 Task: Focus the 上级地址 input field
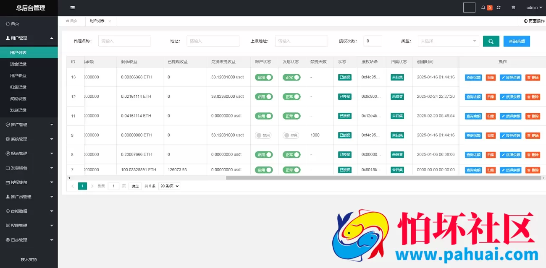302,41
